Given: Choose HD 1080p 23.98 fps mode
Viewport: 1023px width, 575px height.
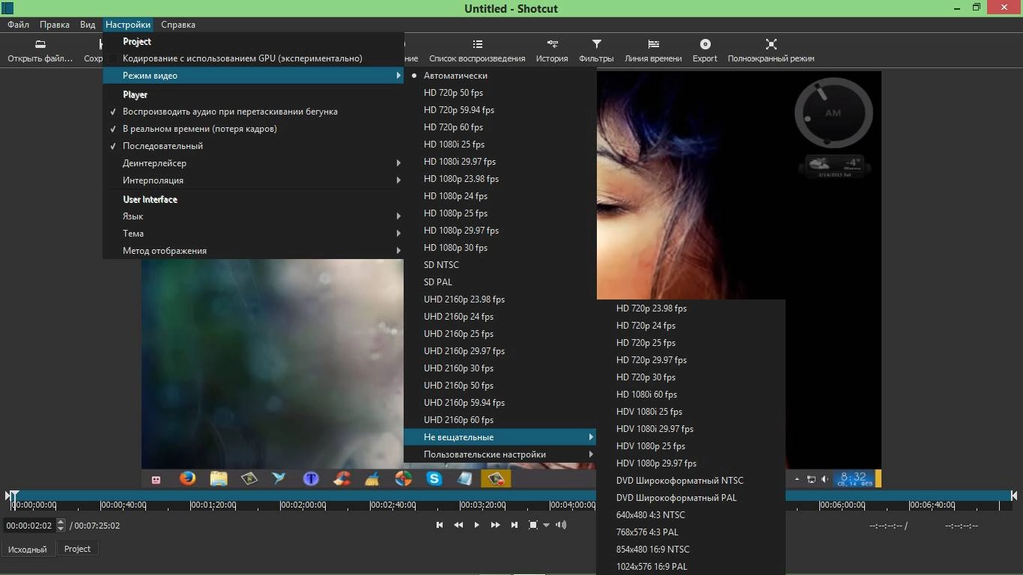Looking at the screenshot, I should [500, 179].
